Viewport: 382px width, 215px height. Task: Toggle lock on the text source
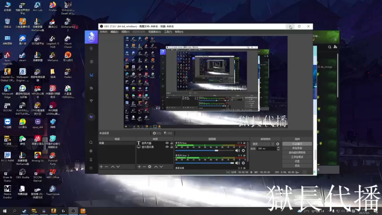click(171, 143)
